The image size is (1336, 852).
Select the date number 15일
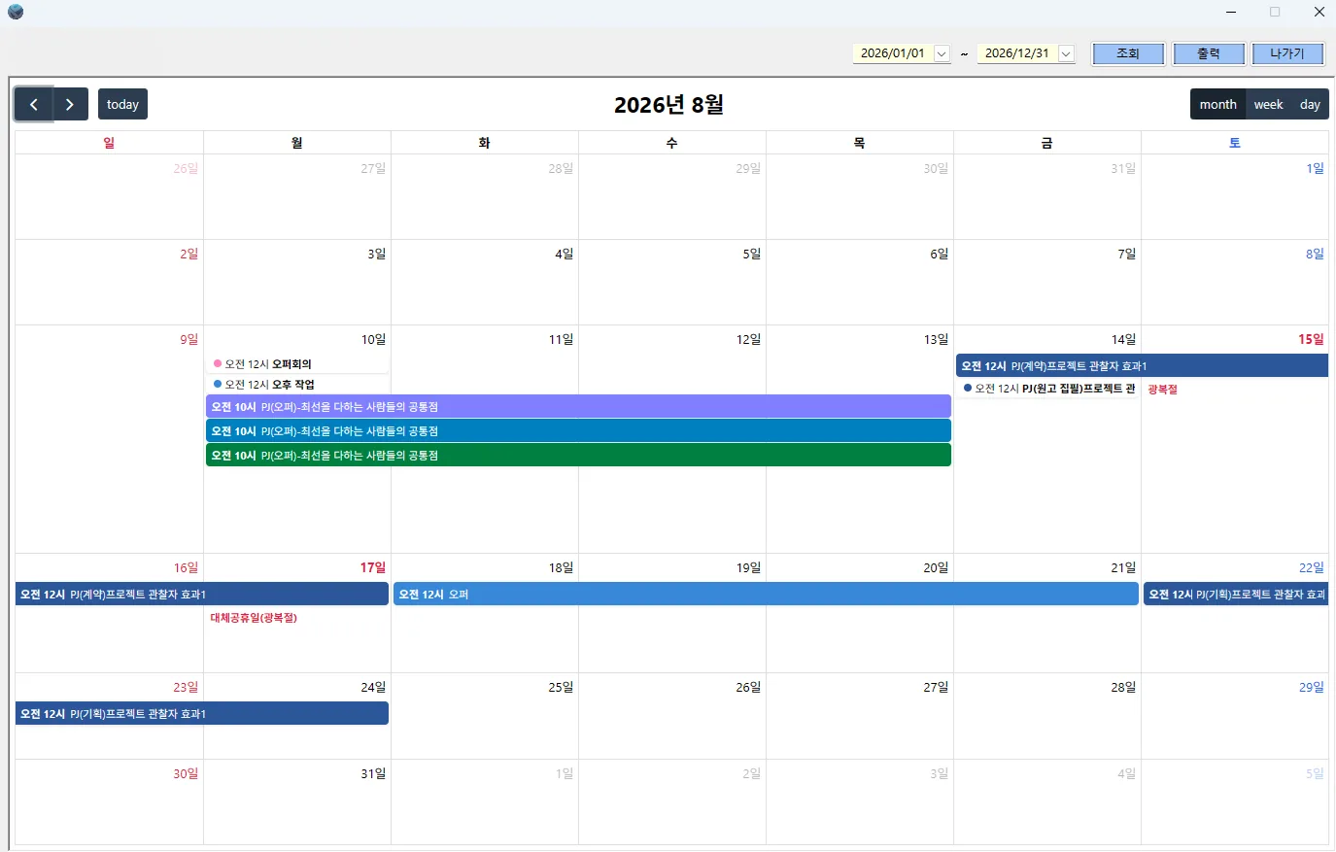point(1311,339)
